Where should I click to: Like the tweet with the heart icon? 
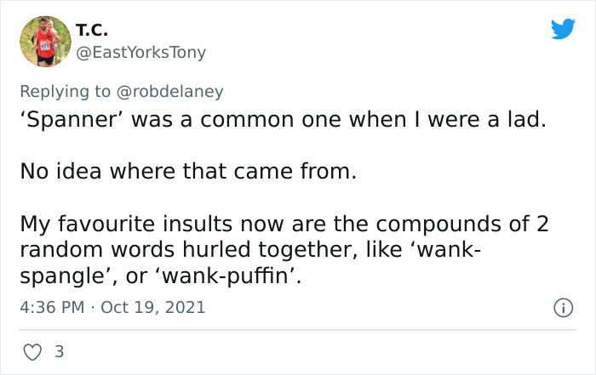[x=31, y=350]
